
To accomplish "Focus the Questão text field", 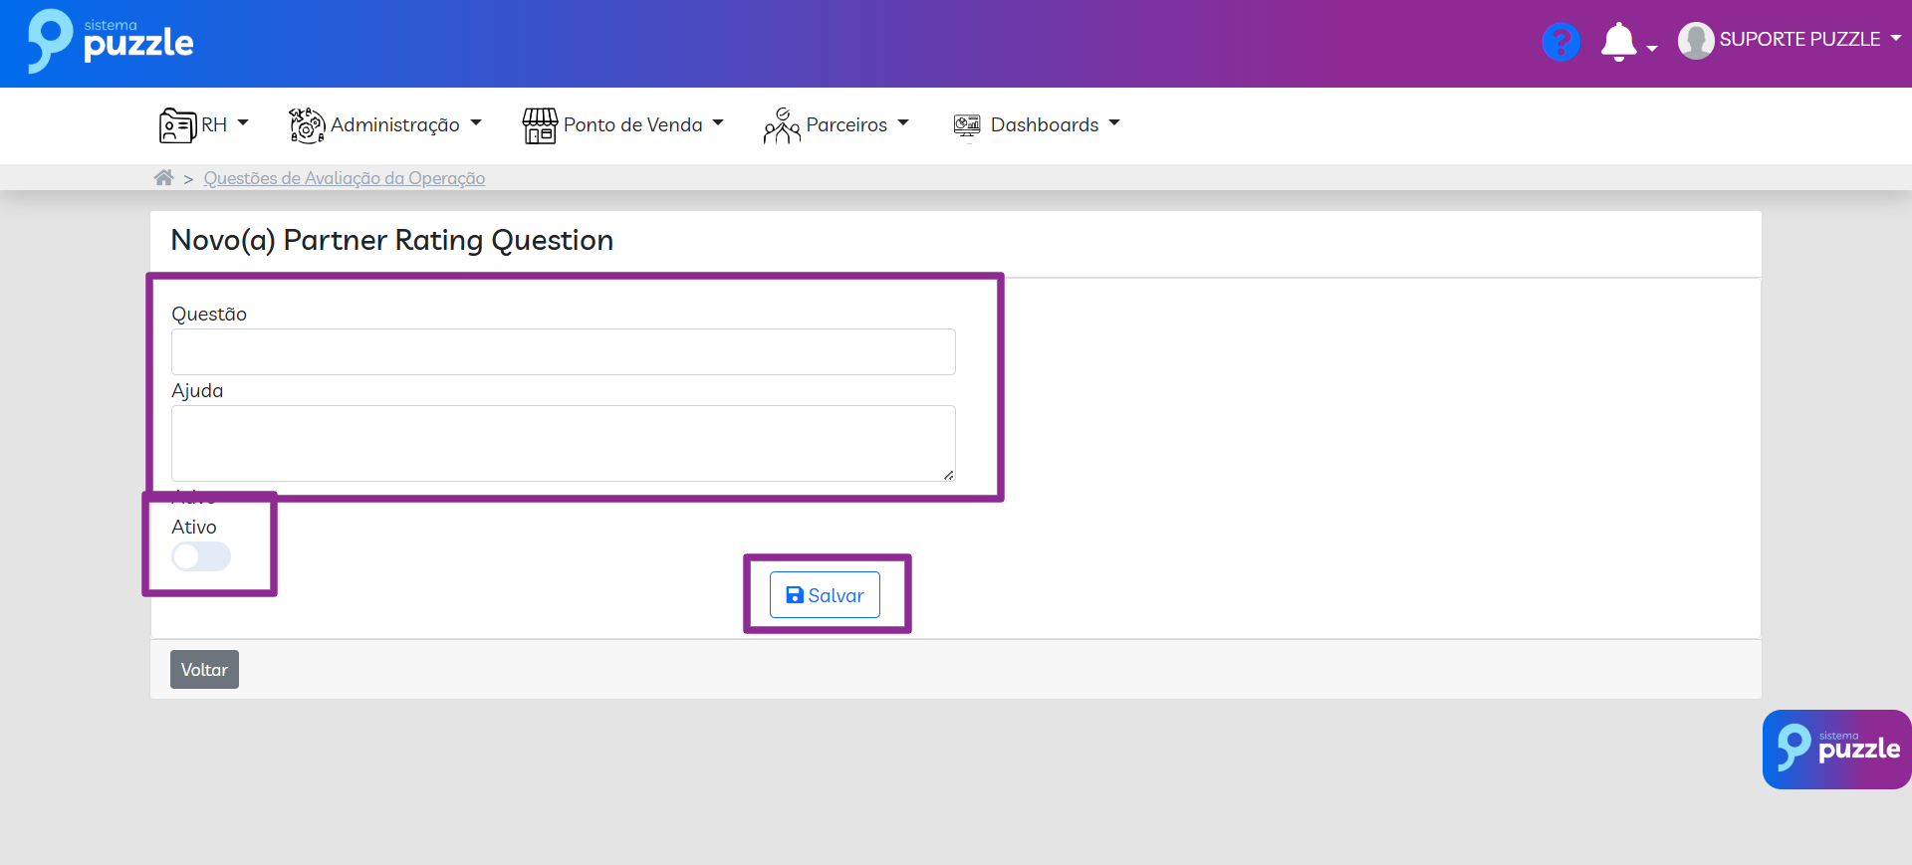I will click(x=563, y=352).
